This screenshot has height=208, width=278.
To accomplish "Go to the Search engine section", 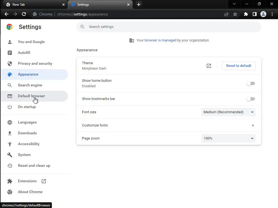I will pyautogui.click(x=30, y=85).
